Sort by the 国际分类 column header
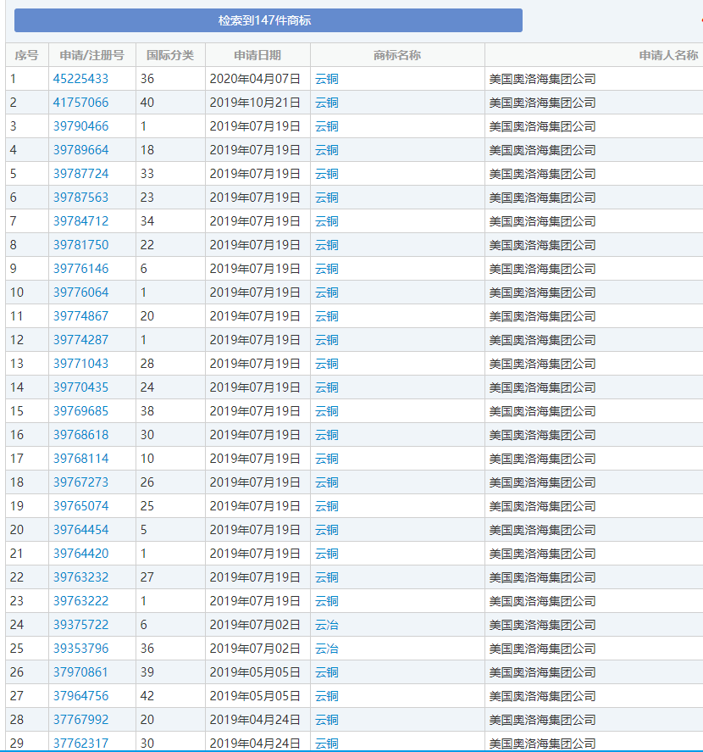703x752 pixels. [169, 54]
